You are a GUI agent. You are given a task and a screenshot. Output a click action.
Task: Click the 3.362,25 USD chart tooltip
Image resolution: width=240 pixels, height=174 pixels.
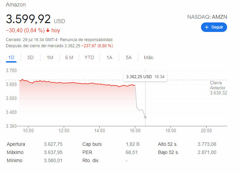(145, 77)
